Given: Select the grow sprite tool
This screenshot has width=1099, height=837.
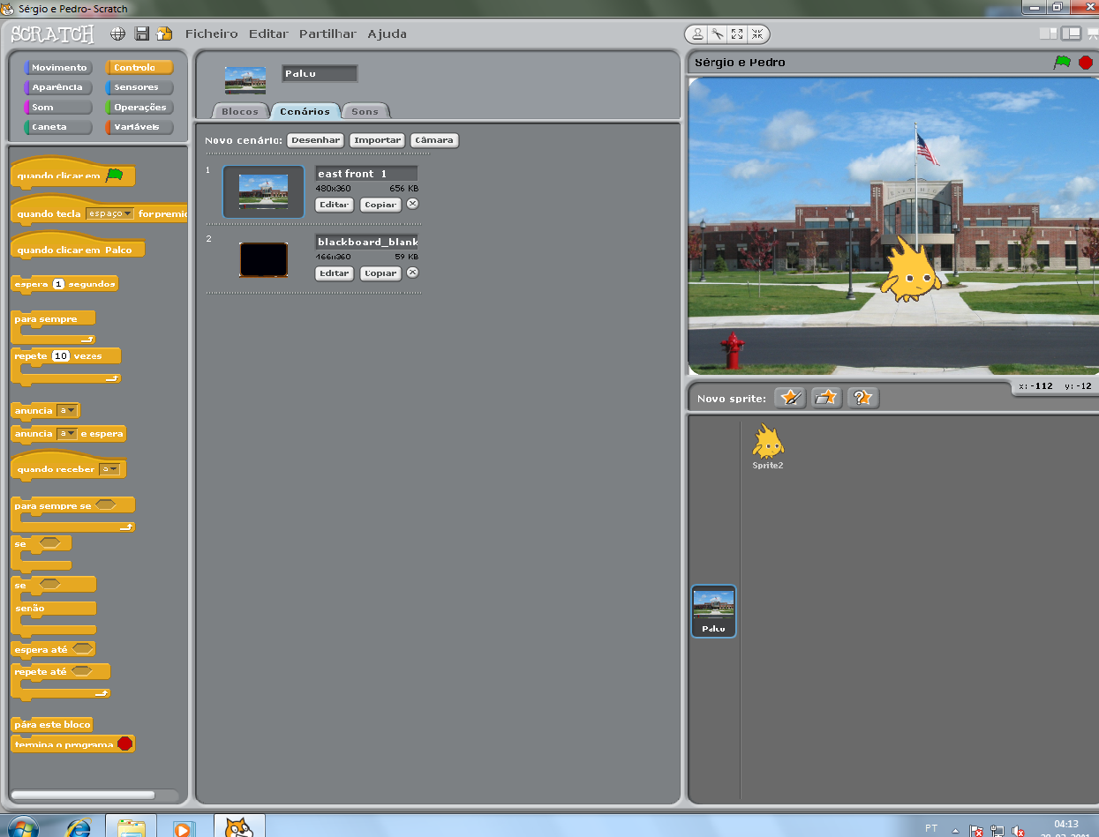Looking at the screenshot, I should pos(738,34).
